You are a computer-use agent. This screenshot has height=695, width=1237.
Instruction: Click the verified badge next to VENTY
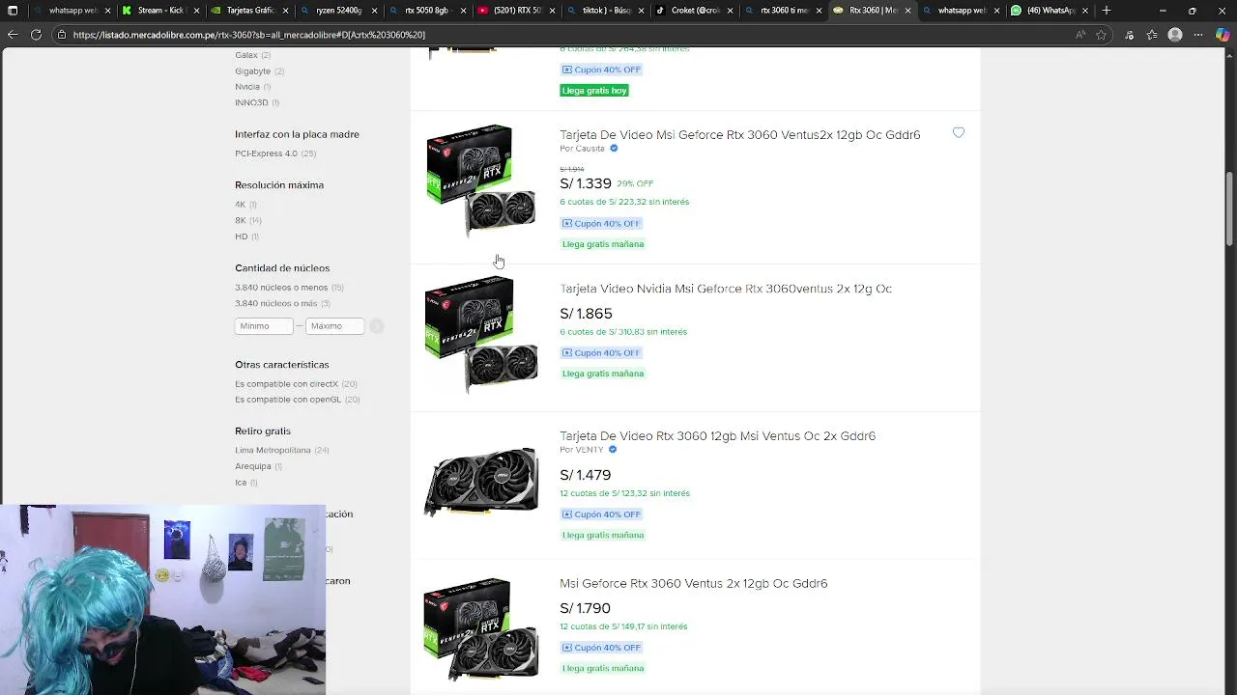click(613, 450)
